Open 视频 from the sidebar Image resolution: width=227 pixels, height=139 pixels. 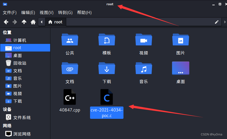pos(25,93)
